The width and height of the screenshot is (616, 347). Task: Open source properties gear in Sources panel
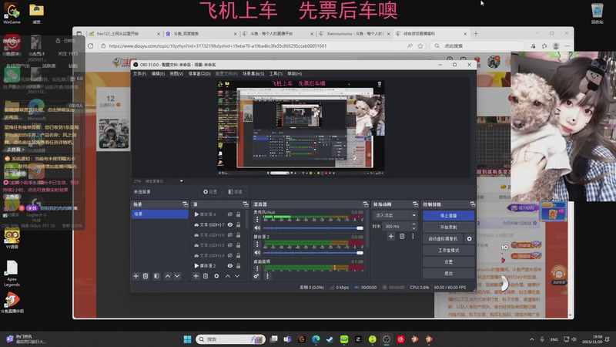point(216,276)
